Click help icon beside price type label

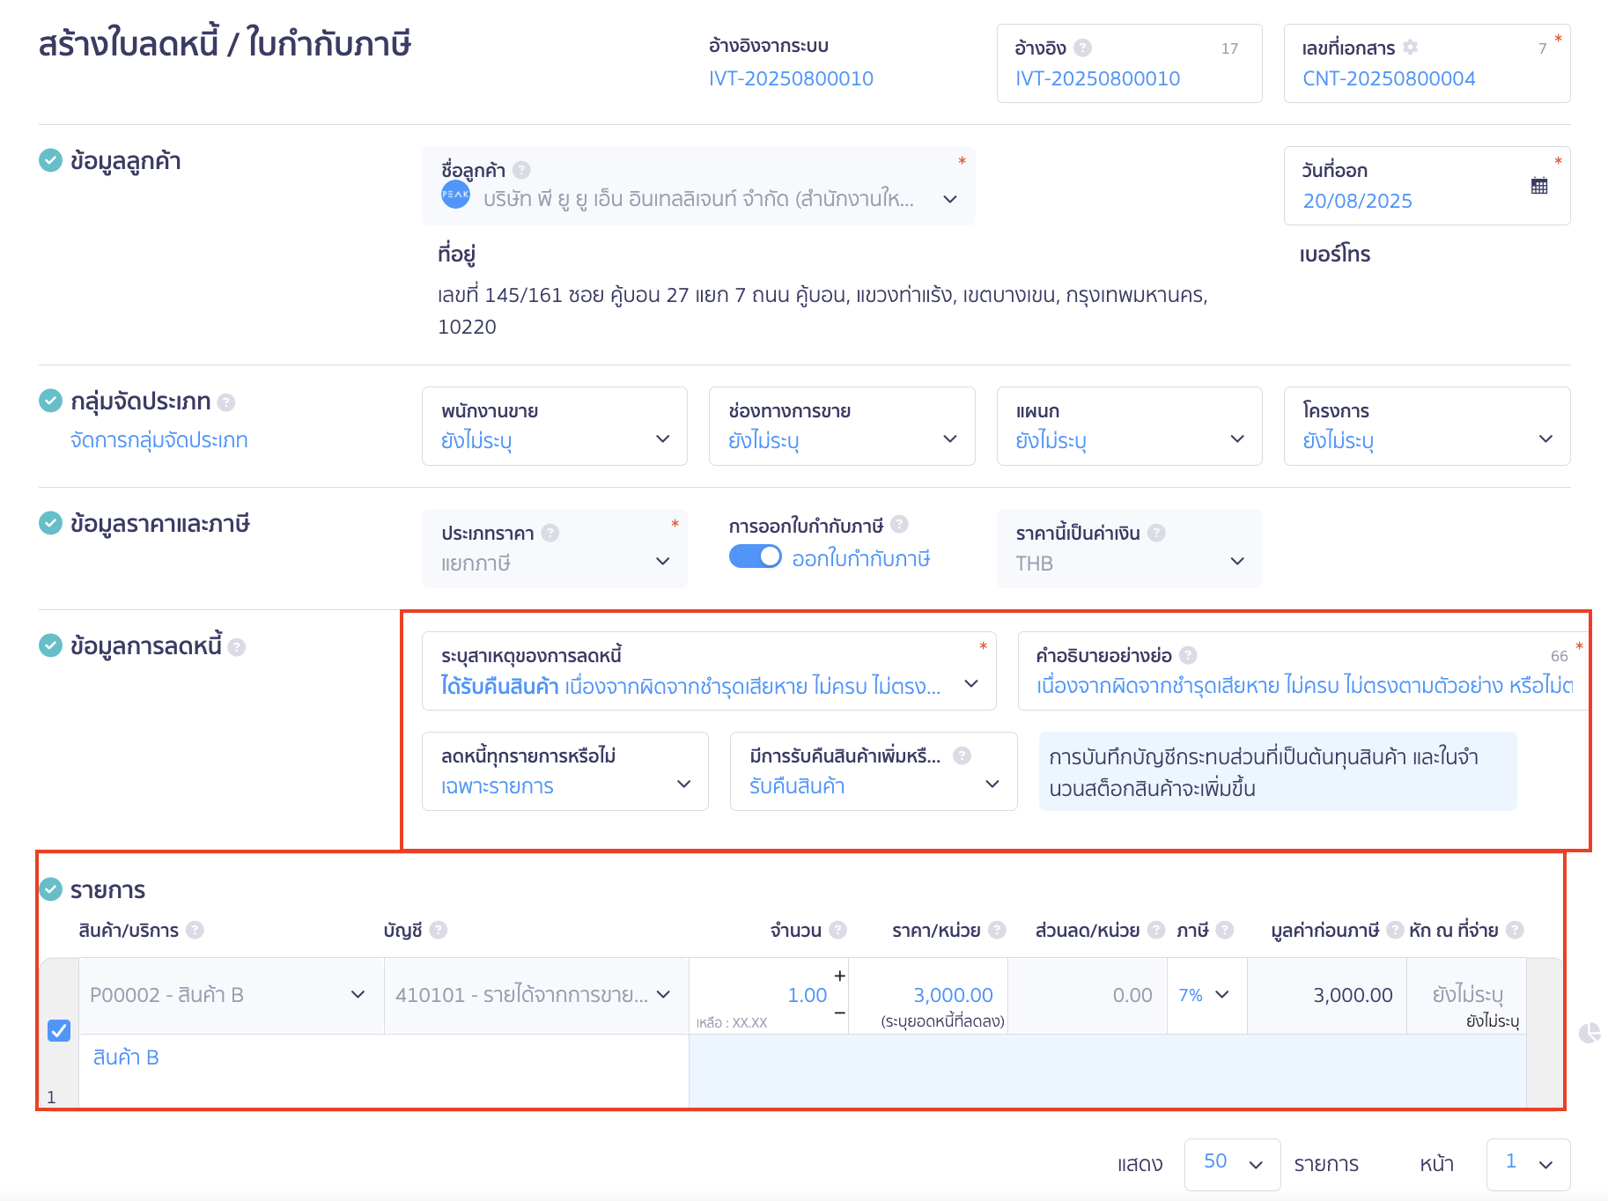click(x=550, y=533)
